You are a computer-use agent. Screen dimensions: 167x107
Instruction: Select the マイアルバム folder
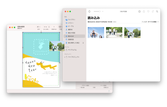point(72,50)
